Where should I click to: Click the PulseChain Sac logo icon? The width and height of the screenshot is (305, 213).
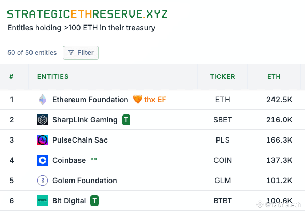pyautogui.click(x=43, y=140)
